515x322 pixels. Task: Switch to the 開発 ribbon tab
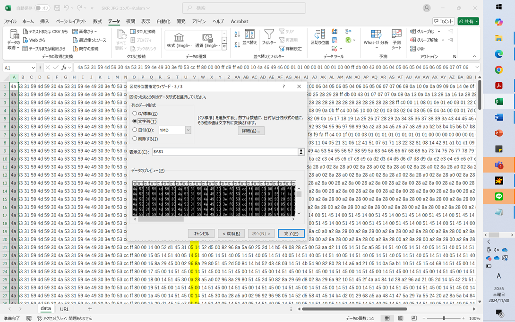point(181,21)
